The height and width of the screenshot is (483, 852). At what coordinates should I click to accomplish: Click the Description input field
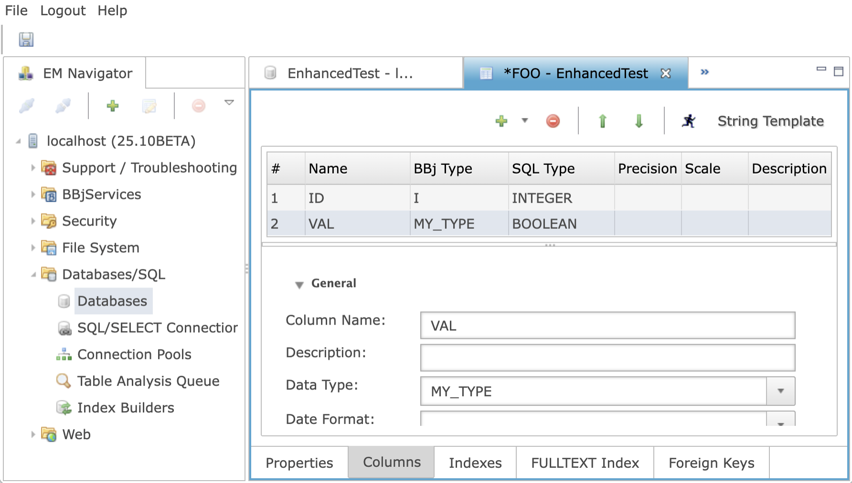607,358
